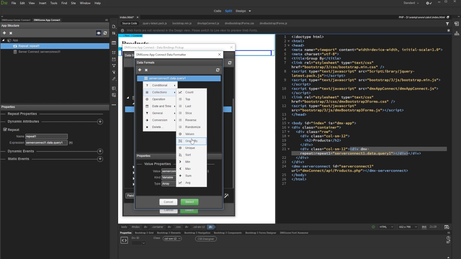Image resolution: width=461 pixels, height=259 pixels.
Task: Choose Group By from Collections submenu
Action: pyautogui.click(x=192, y=141)
